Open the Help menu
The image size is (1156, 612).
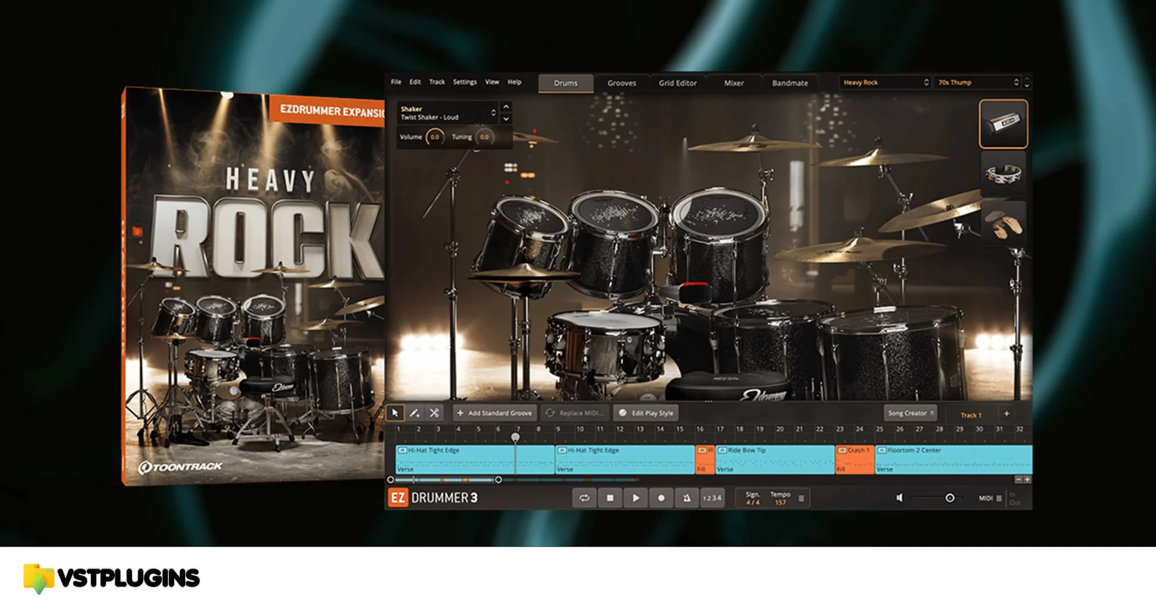point(514,82)
